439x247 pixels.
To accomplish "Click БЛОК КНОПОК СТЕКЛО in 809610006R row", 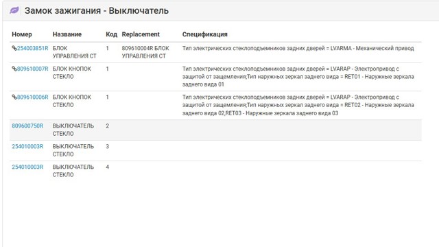I will (71, 101).
